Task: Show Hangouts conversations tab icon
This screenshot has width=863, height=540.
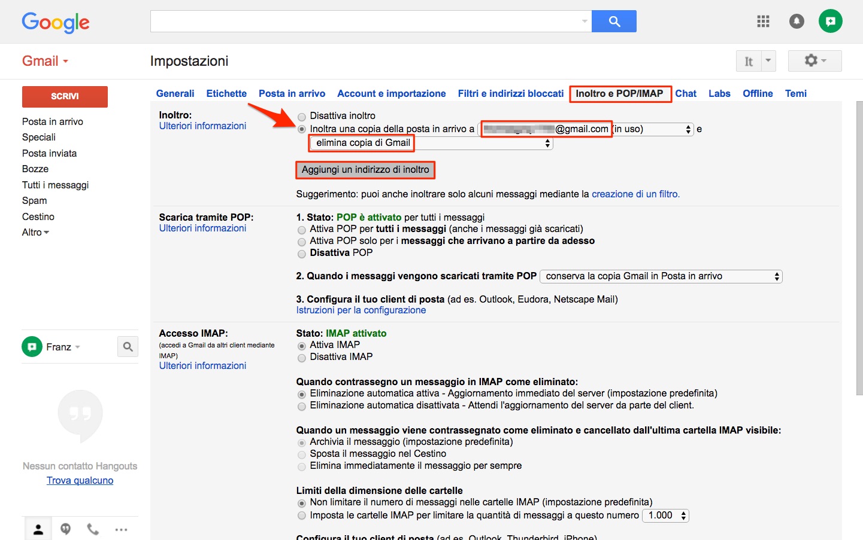Action: (x=66, y=529)
